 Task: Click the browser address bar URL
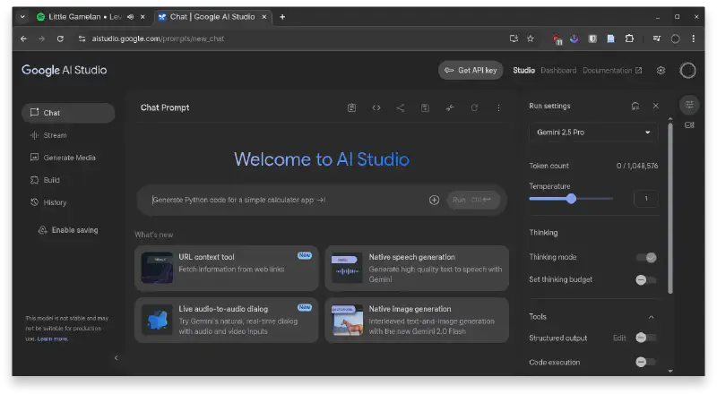click(x=158, y=39)
